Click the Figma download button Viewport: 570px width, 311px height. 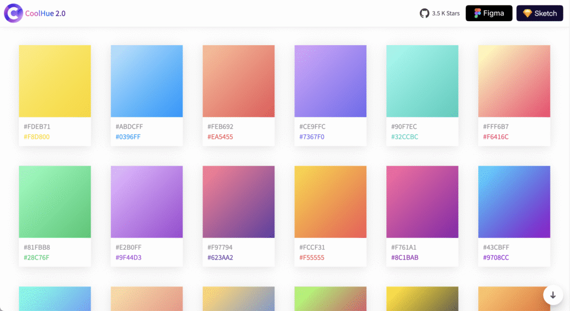(489, 13)
